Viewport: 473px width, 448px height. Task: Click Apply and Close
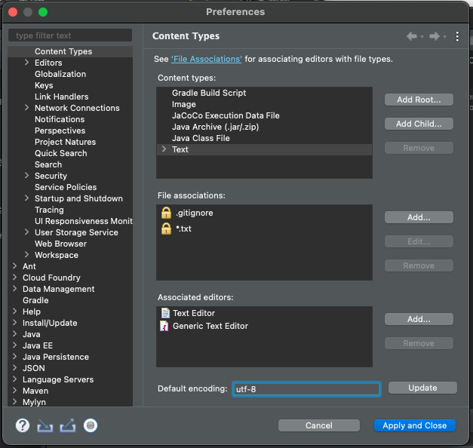415,425
